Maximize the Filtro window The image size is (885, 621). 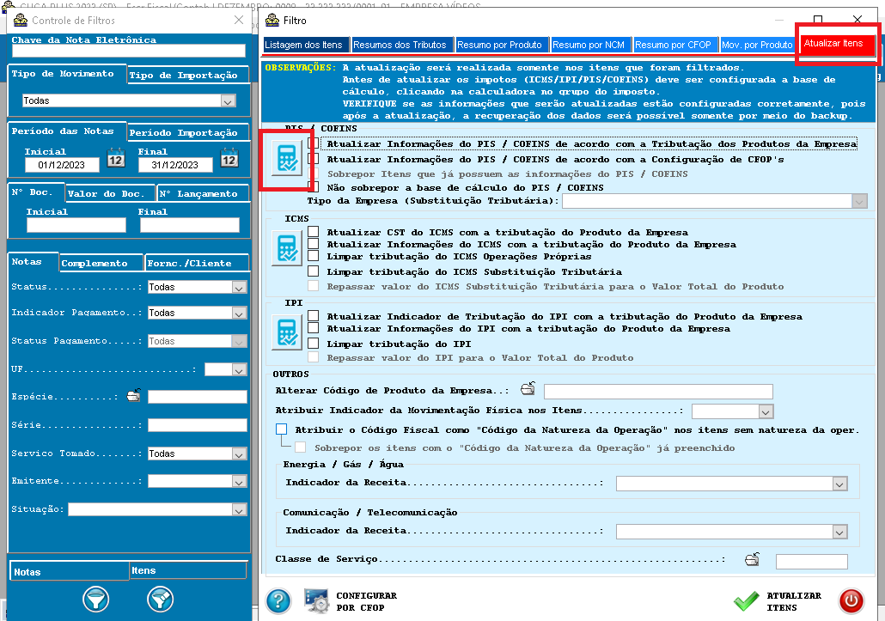pos(818,20)
